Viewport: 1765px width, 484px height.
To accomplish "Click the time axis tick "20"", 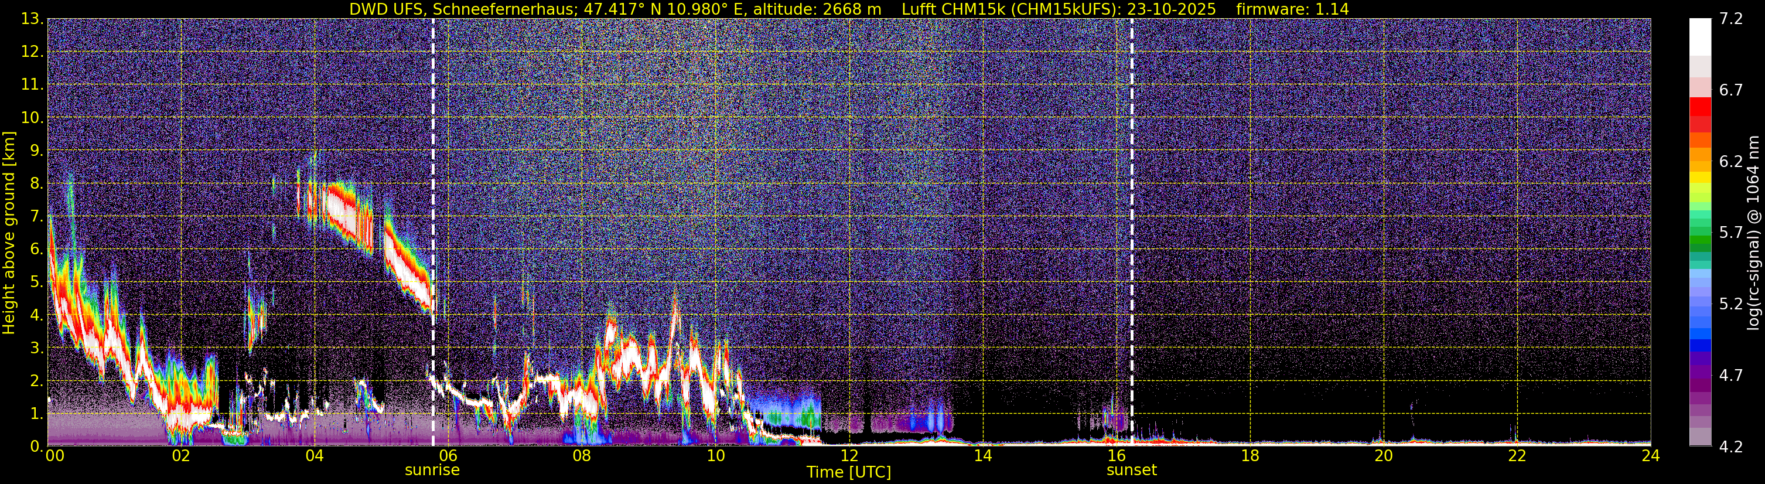I will click(1384, 456).
